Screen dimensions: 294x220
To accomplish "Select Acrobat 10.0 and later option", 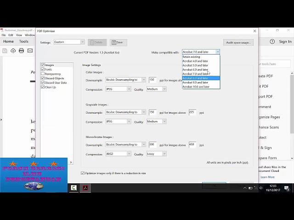I will tap(201, 87).
